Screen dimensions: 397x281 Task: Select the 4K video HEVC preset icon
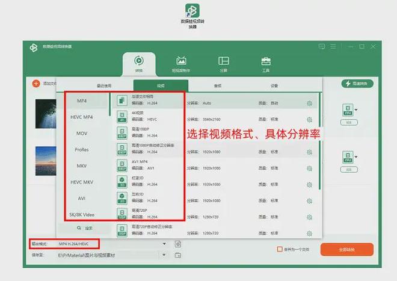pyautogui.click(x=122, y=117)
